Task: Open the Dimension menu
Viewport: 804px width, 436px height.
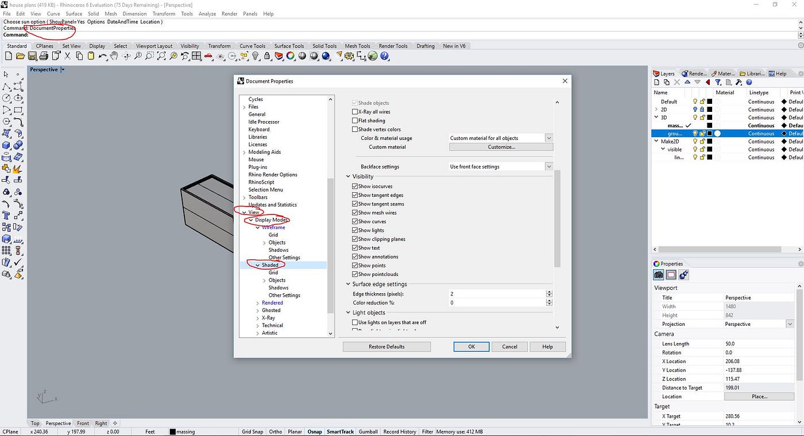Action: (135, 14)
